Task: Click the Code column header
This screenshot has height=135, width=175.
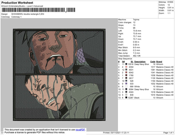Action: point(153,62)
